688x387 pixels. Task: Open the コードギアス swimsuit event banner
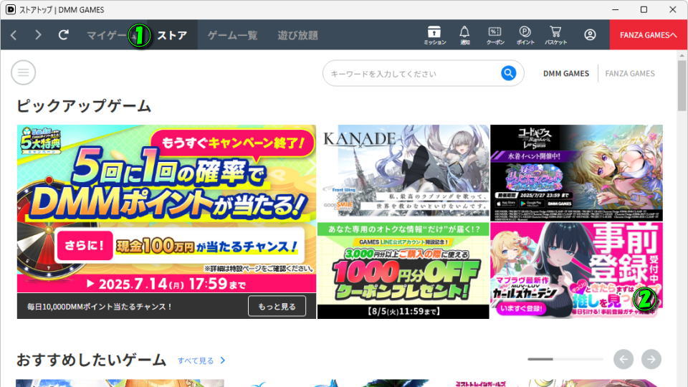[x=576, y=173]
